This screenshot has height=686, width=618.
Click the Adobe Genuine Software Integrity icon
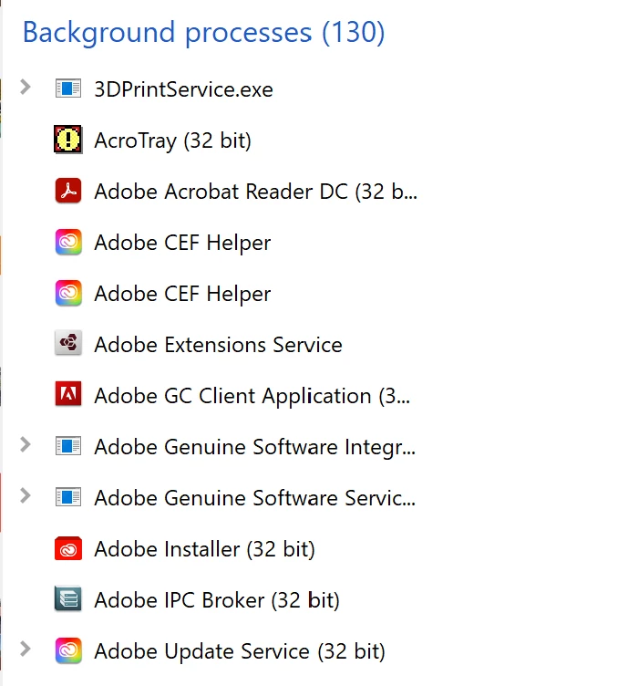click(x=68, y=446)
